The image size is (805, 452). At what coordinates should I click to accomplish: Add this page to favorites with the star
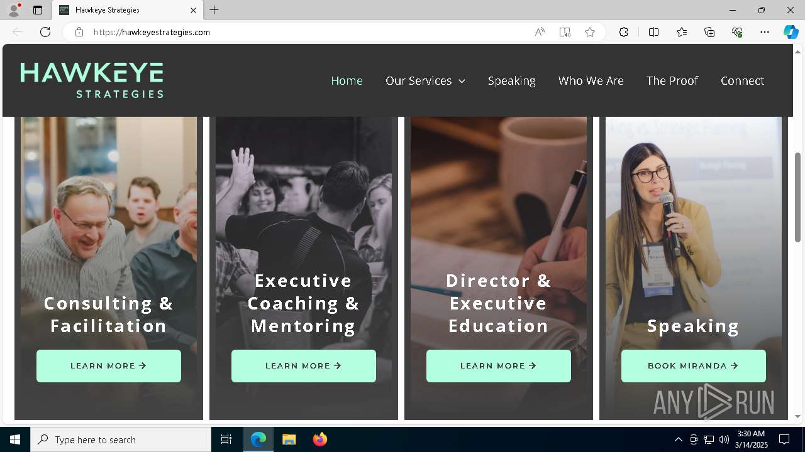[x=590, y=32]
